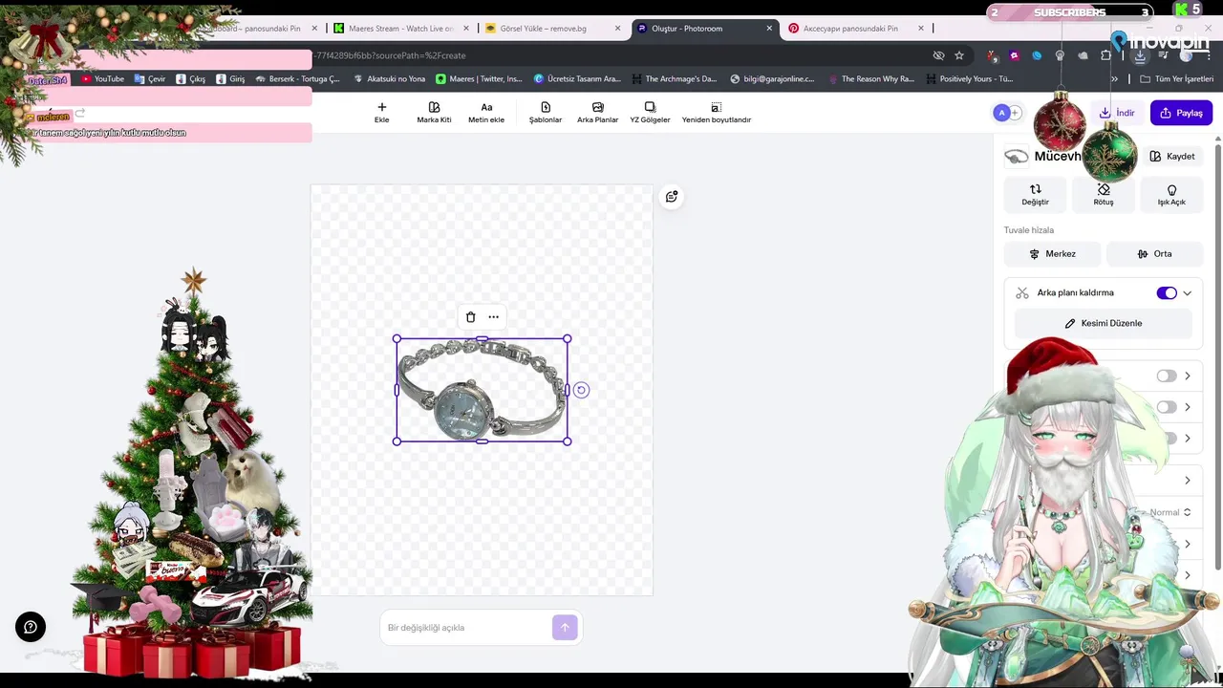
Task: Open the YouTube bookmark
Action: 103,78
